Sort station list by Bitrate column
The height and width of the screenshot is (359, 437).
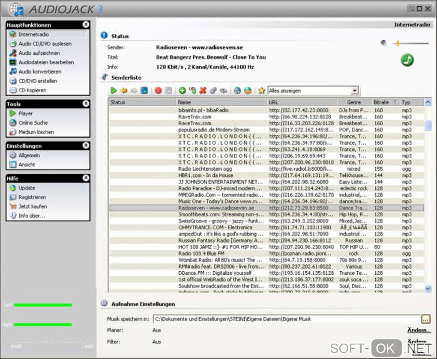click(384, 102)
